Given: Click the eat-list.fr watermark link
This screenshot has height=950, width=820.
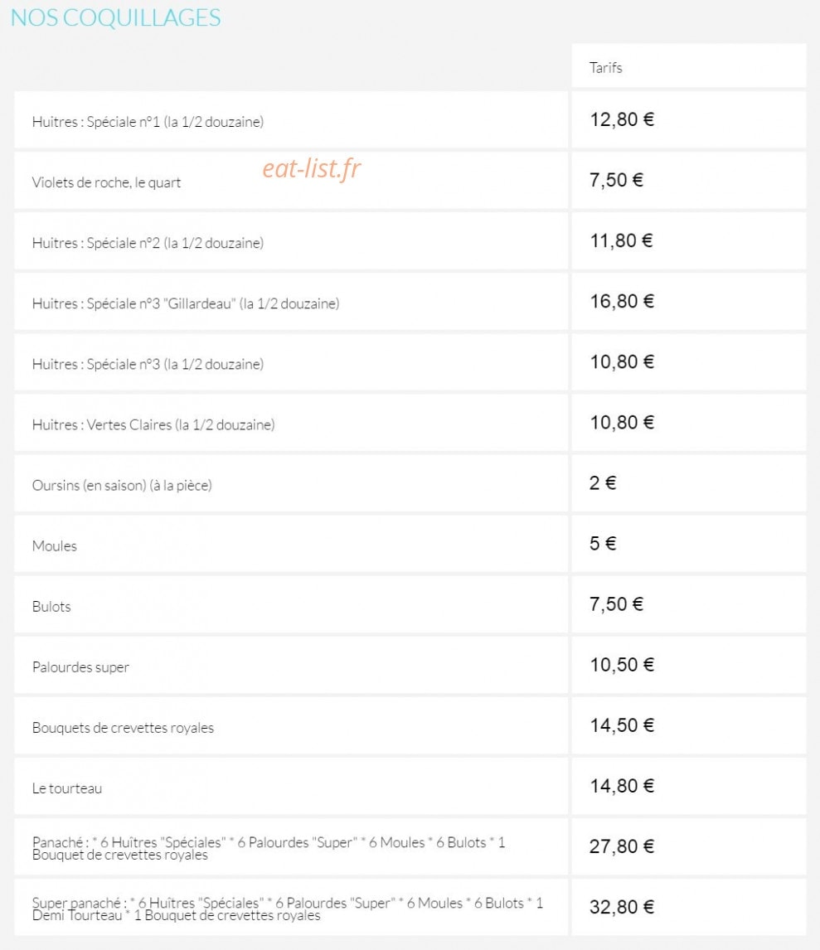Looking at the screenshot, I should tap(312, 168).
